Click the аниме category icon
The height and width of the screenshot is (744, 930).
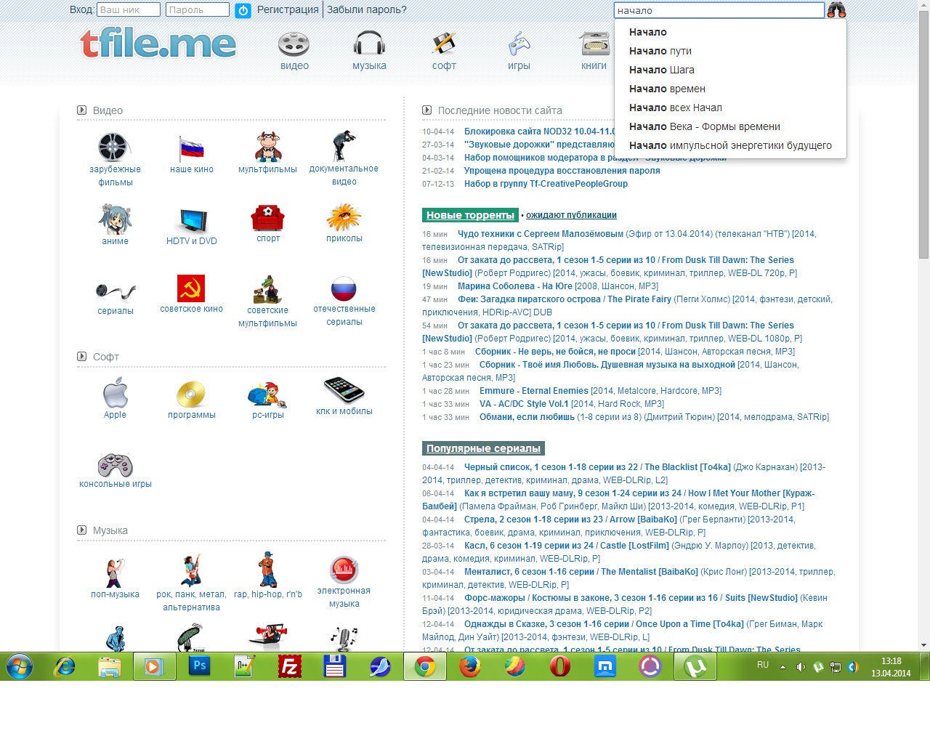click(x=115, y=219)
